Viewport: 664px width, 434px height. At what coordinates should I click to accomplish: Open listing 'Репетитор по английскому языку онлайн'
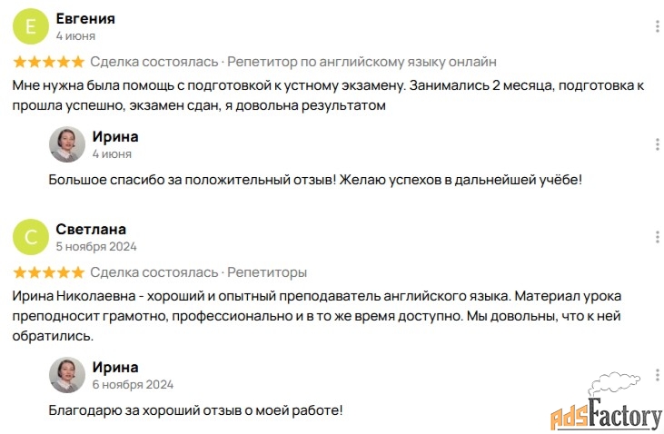tap(362, 62)
